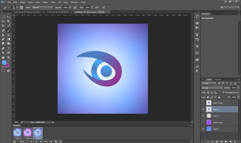Screen dimensions: 241x143
Task: Select the Path Selection tool
Action: (x=3, y=53)
